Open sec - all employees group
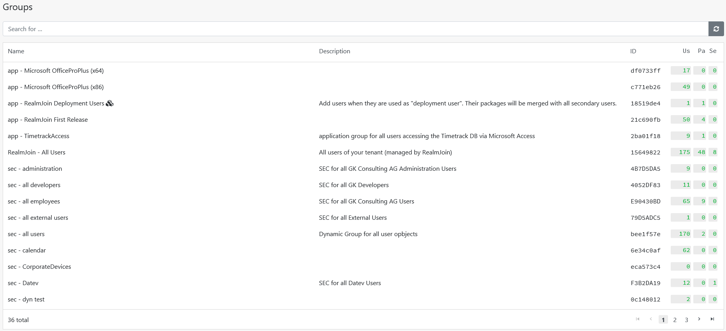 click(34, 201)
